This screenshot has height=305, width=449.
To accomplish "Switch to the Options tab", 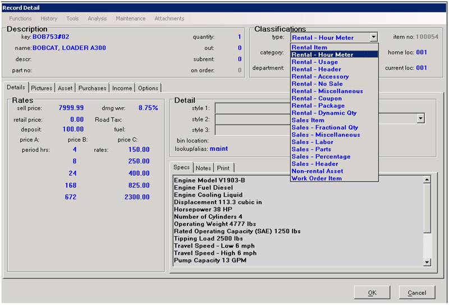I will click(x=148, y=88).
